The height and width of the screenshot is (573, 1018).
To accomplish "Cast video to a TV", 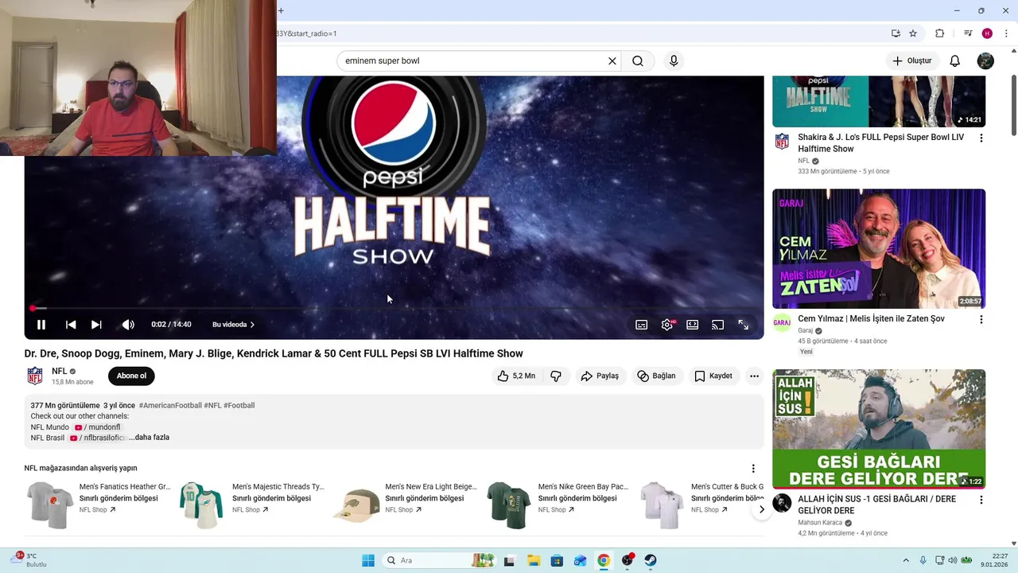I will tap(717, 325).
